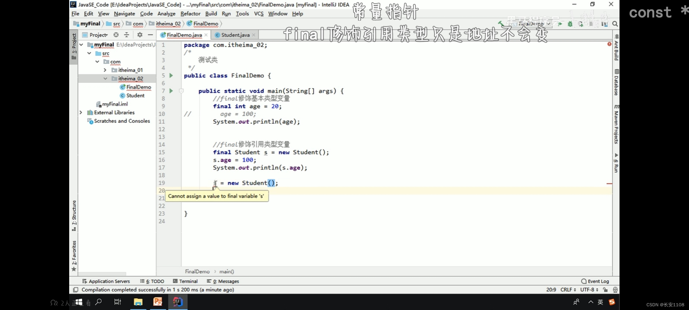Click the tool windows quick-access icon bottom-left
Screen dimensions: 689x310
coord(76,290)
